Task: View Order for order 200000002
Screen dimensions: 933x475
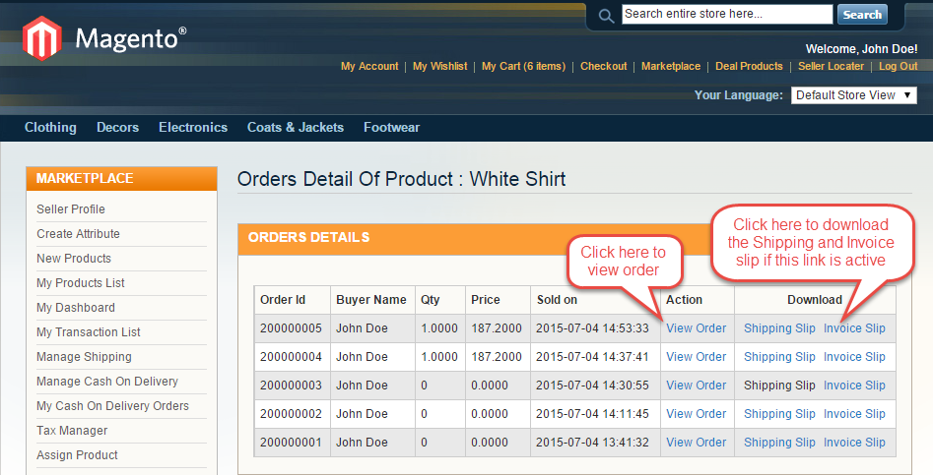Action: click(x=697, y=414)
